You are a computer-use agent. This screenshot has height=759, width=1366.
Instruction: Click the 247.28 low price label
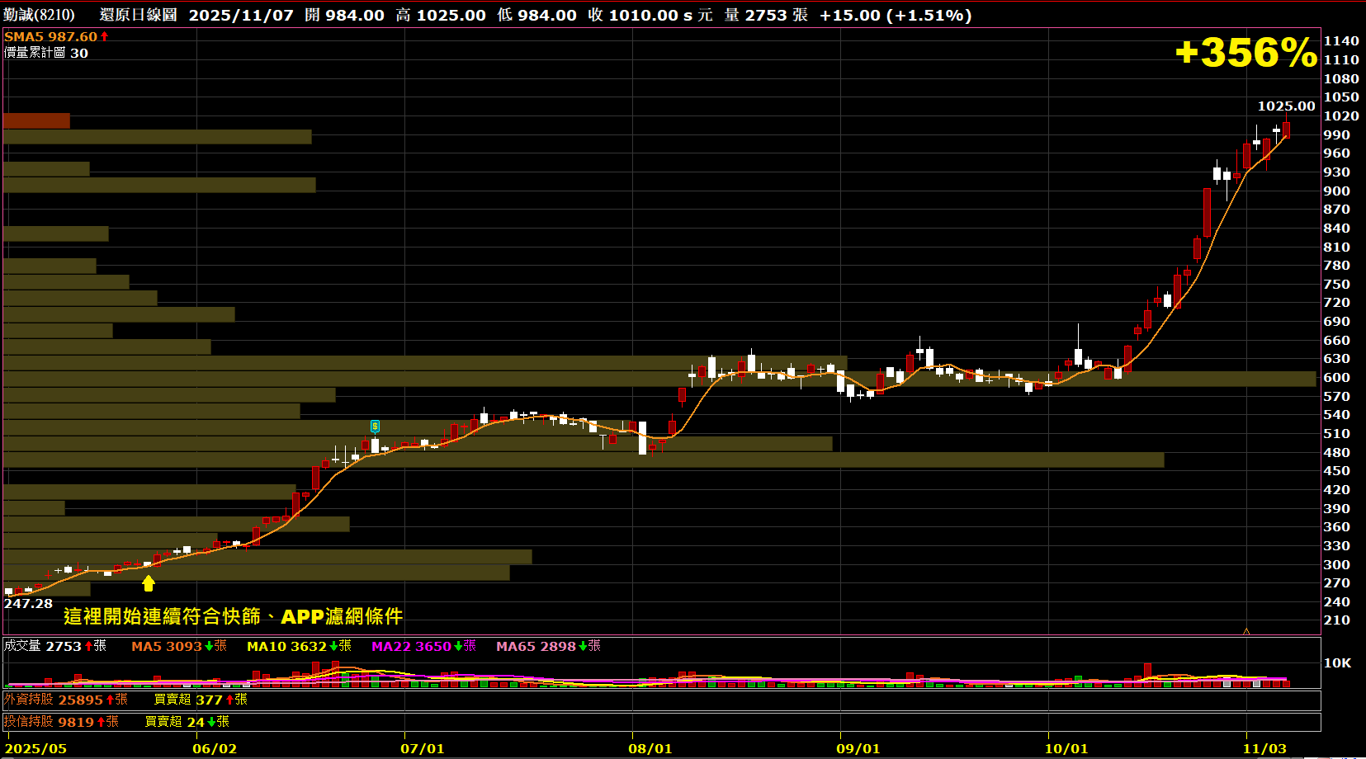point(28,604)
